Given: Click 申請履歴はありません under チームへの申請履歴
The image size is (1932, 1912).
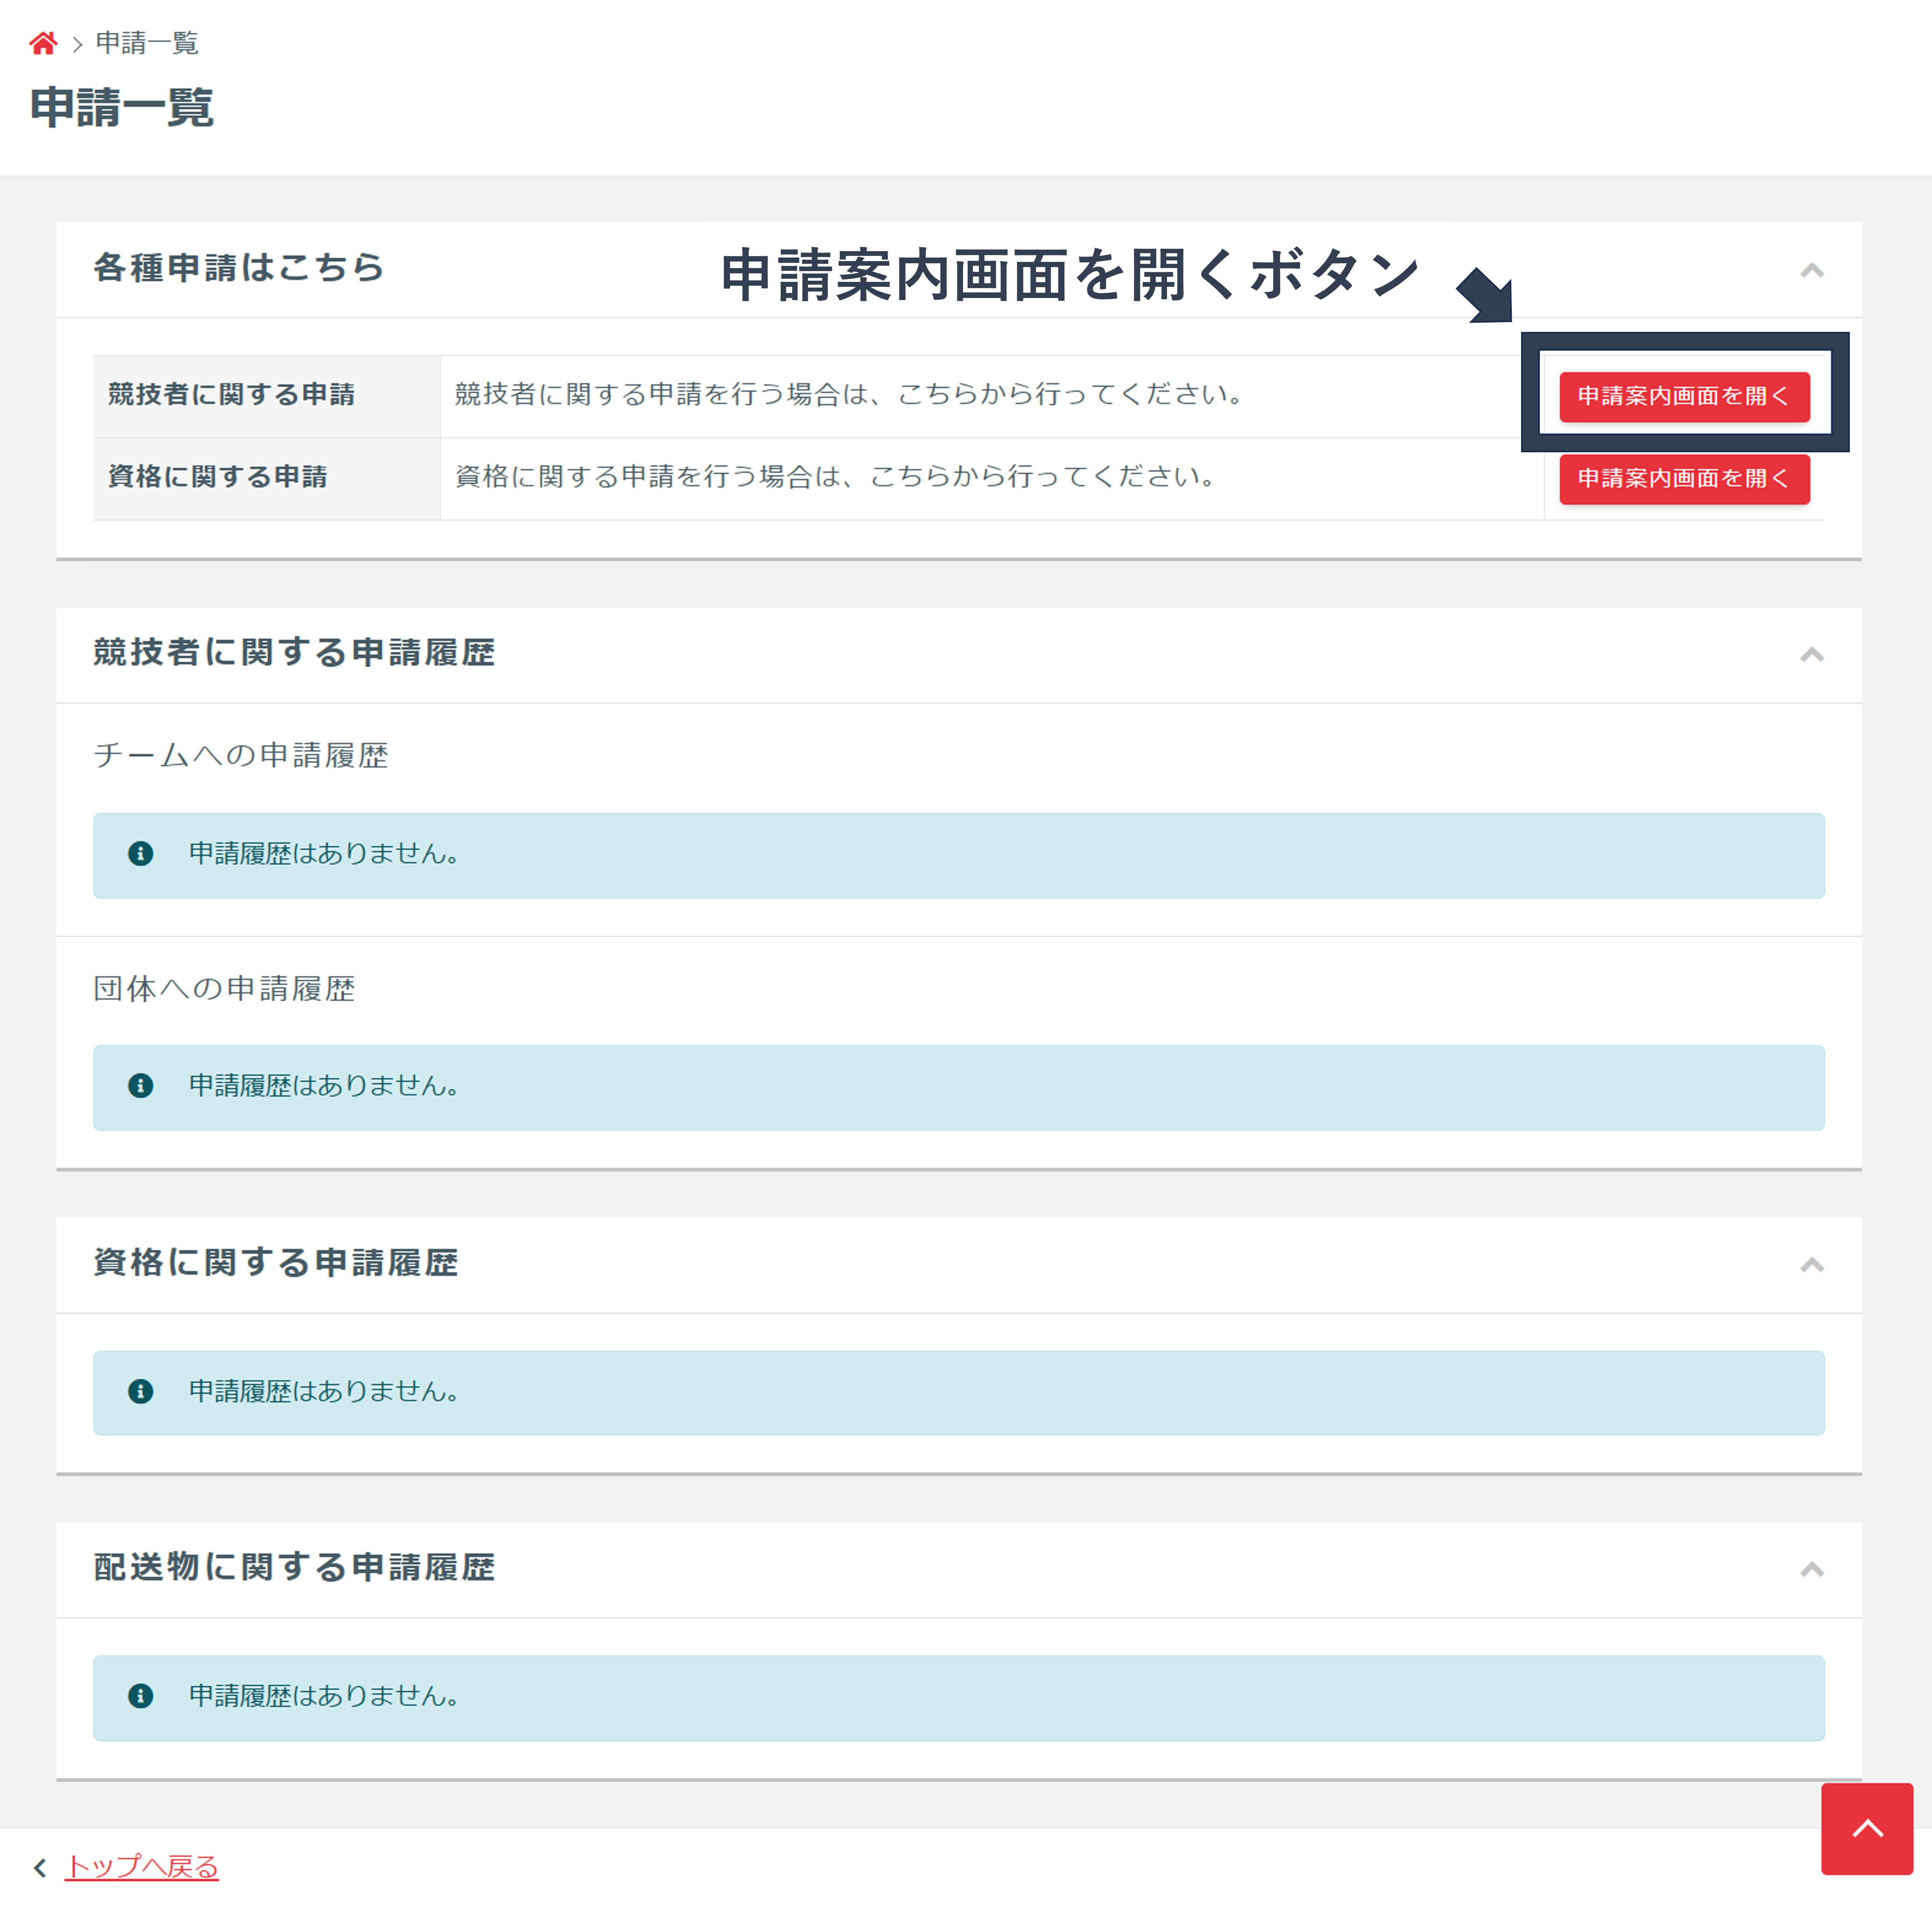Looking at the screenshot, I should [325, 853].
